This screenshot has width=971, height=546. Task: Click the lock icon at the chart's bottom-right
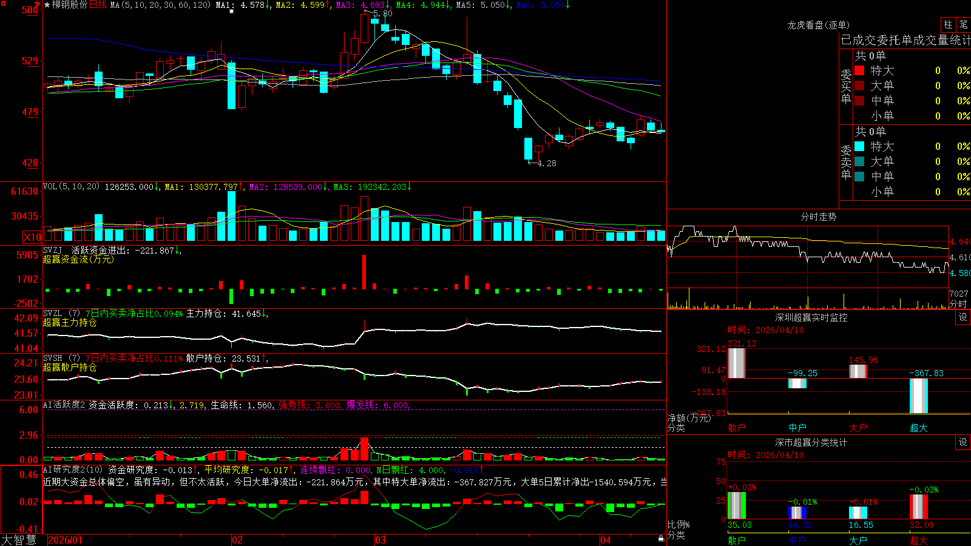661,539
